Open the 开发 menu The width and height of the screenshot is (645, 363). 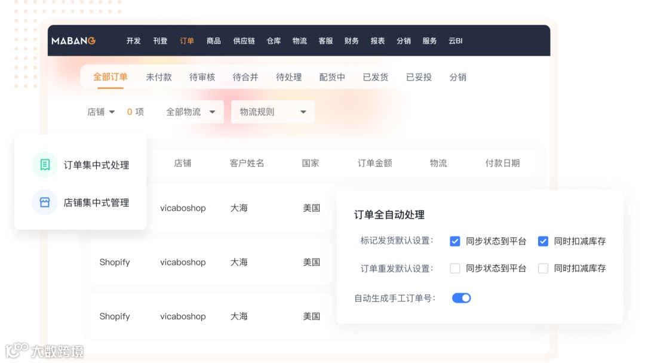(133, 41)
